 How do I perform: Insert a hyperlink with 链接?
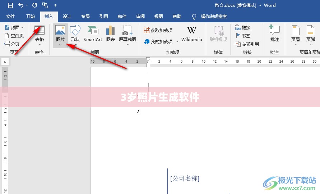click(242, 27)
